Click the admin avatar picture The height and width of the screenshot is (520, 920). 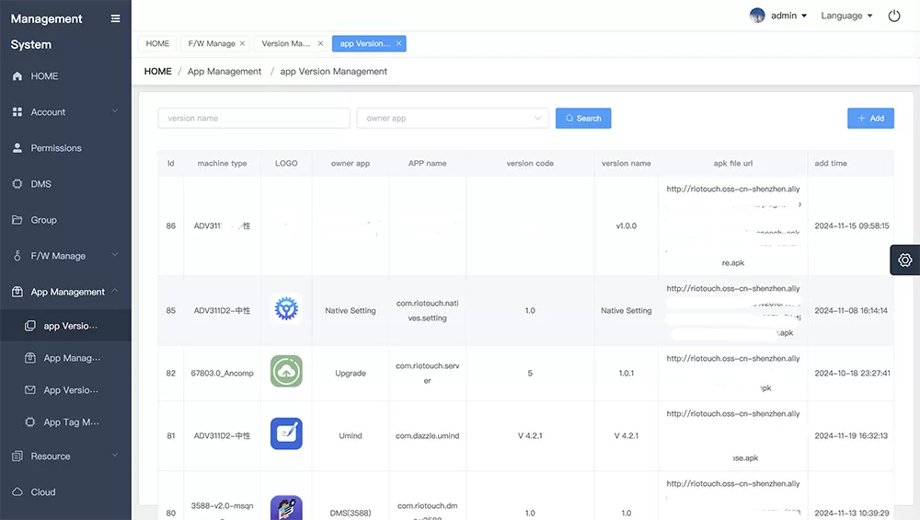point(757,16)
